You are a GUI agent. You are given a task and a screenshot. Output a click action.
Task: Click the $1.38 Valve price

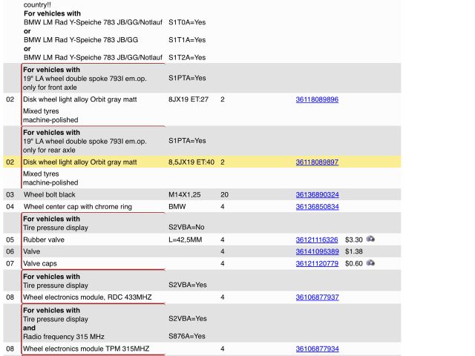[353, 251]
